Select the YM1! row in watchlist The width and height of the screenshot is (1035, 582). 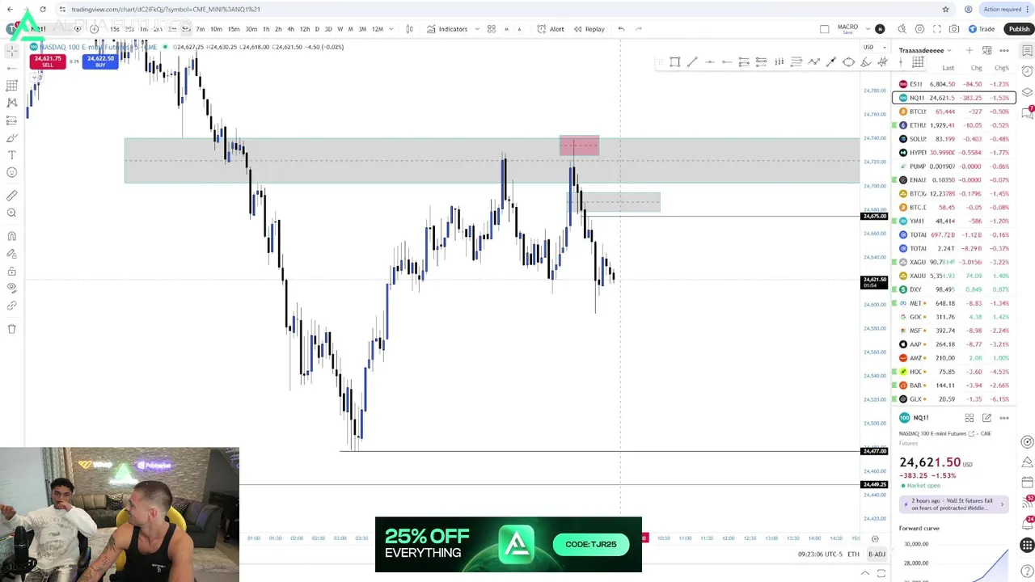click(x=954, y=221)
